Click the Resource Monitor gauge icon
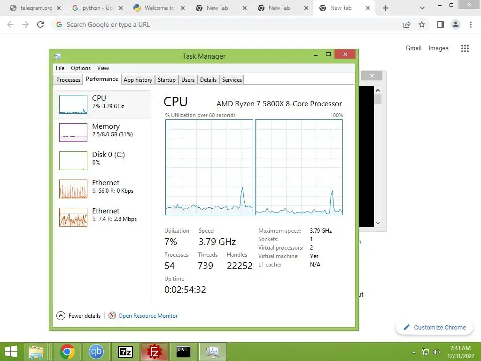Screen dimensions: 481x361 tap(112, 315)
